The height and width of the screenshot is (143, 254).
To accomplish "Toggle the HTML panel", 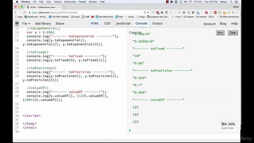I will click(x=95, y=23).
